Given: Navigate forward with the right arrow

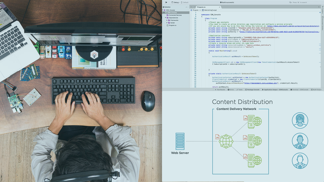Looking at the screenshot, I should [194, 7].
